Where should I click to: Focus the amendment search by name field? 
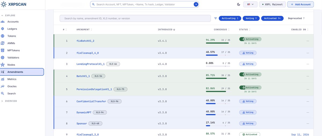[x=135, y=18]
